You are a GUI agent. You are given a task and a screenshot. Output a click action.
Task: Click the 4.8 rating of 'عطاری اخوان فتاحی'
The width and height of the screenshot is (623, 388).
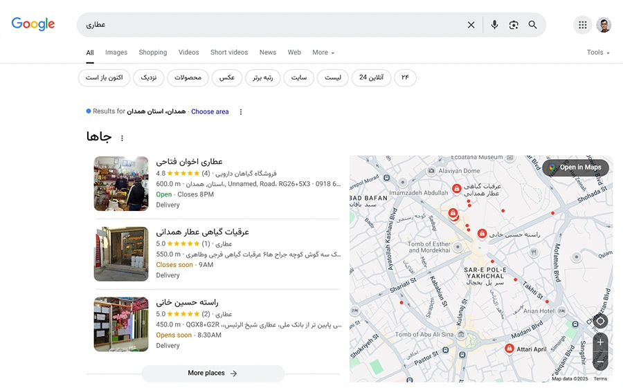161,174
